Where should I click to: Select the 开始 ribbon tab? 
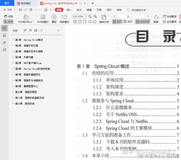[x=59, y=10]
